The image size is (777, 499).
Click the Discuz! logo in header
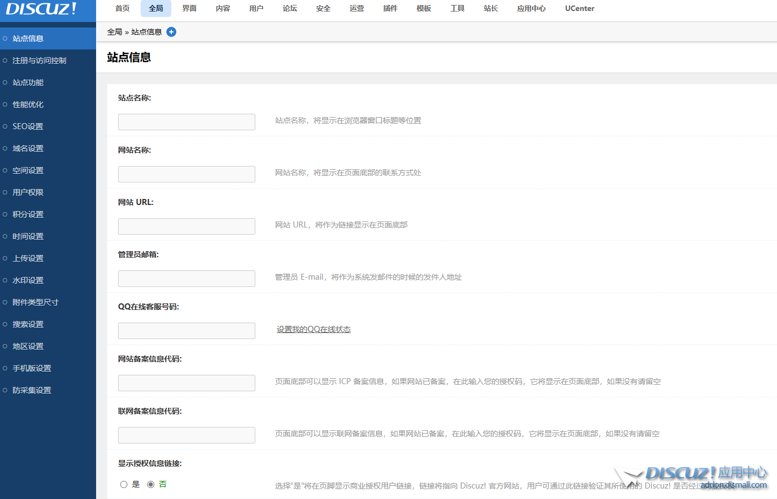(41, 9)
